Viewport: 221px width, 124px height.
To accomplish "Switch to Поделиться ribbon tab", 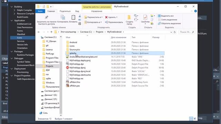I will pos(65,11).
